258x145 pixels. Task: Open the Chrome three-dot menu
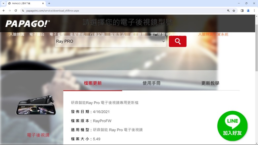point(254,11)
